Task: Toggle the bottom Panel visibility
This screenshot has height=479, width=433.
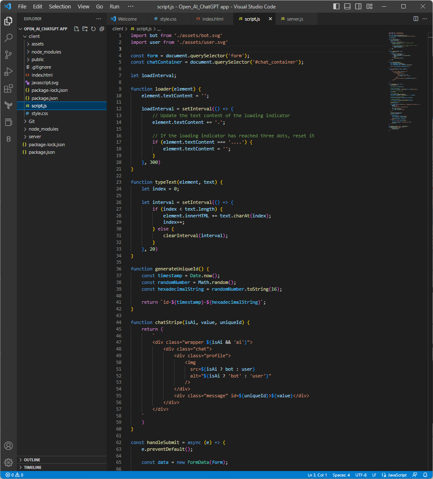Action: point(347,6)
